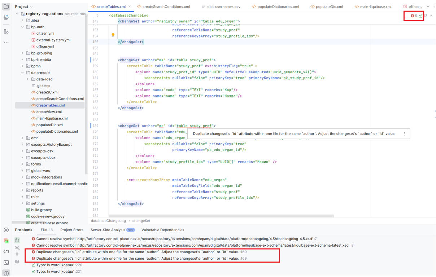
Task: Open the Services run icon in sidebar
Action: [6, 230]
